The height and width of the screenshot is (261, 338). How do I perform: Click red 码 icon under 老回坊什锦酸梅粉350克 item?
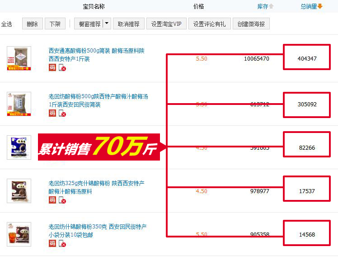pos(52,243)
